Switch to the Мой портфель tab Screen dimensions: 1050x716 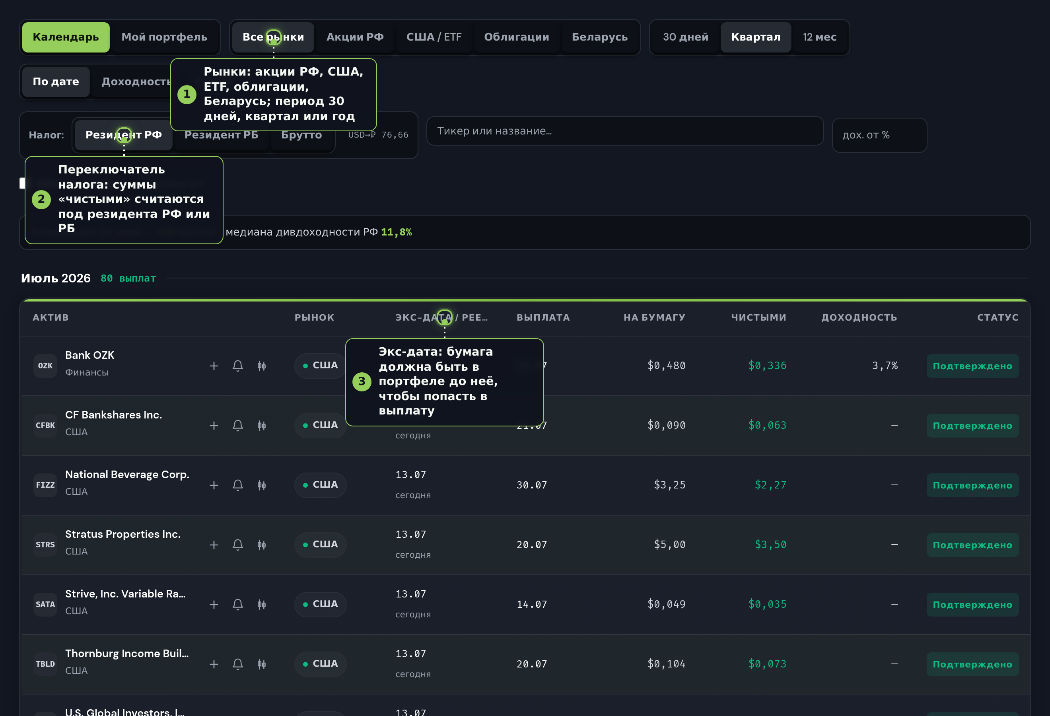164,37
